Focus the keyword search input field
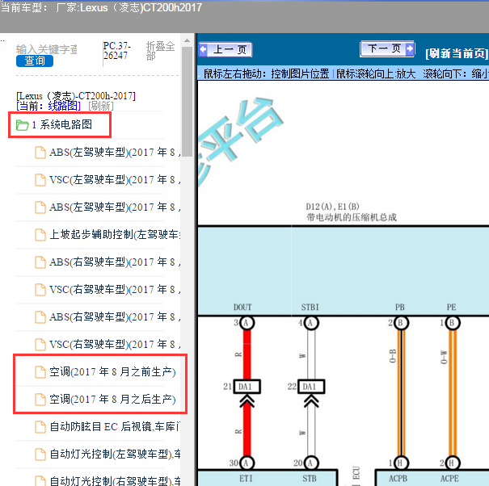 pyautogui.click(x=47, y=49)
